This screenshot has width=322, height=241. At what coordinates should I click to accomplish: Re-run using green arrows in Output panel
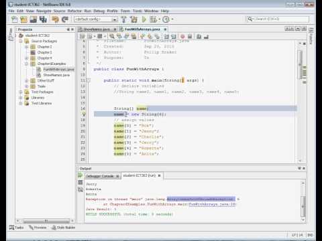[x=80, y=175]
